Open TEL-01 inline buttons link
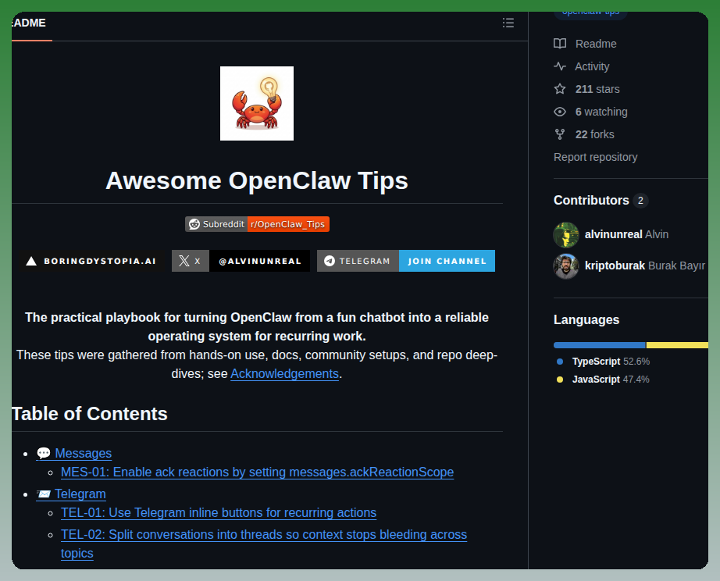This screenshot has width=720, height=581. pos(219,512)
